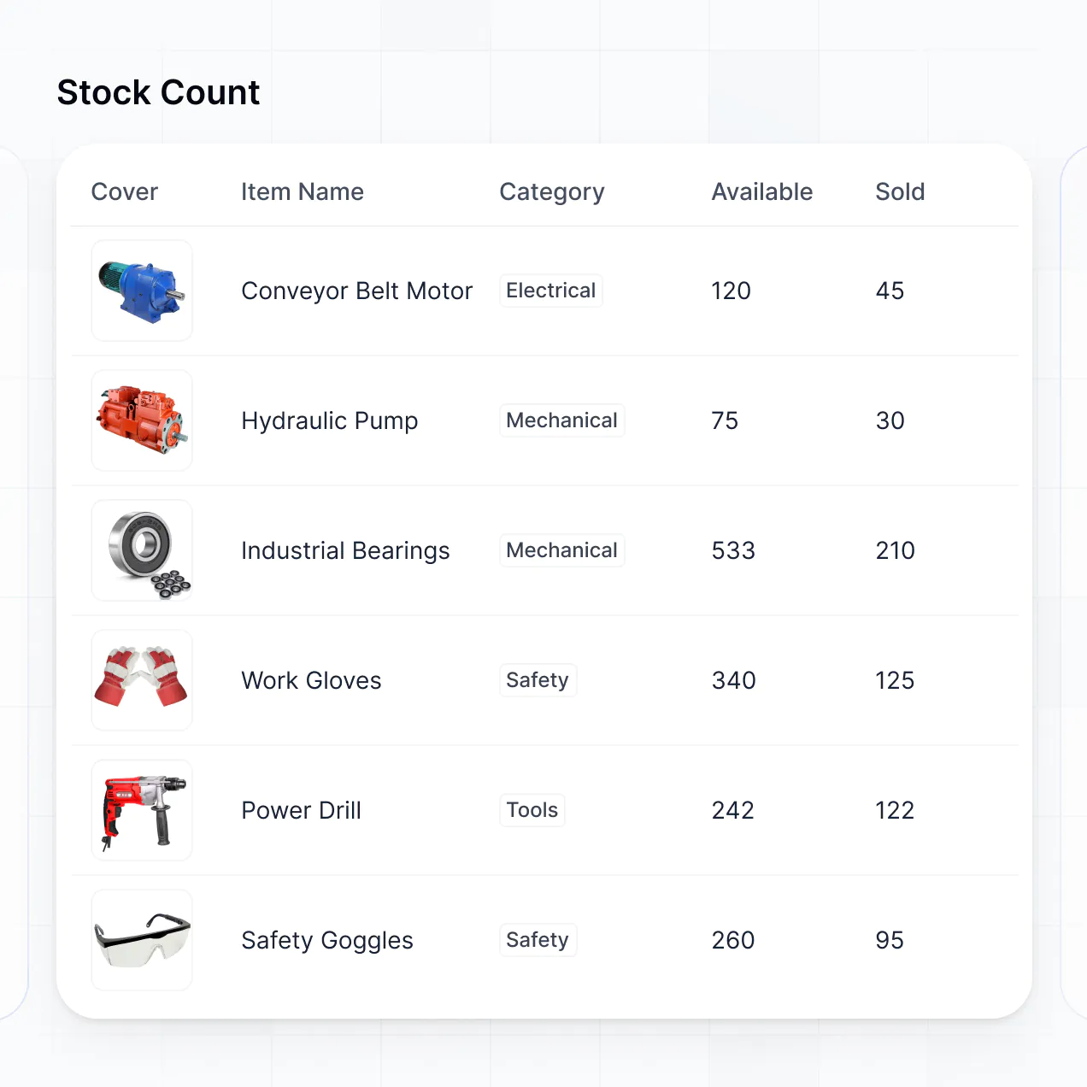Open the Conveyor Belt Motor item name

click(x=357, y=291)
